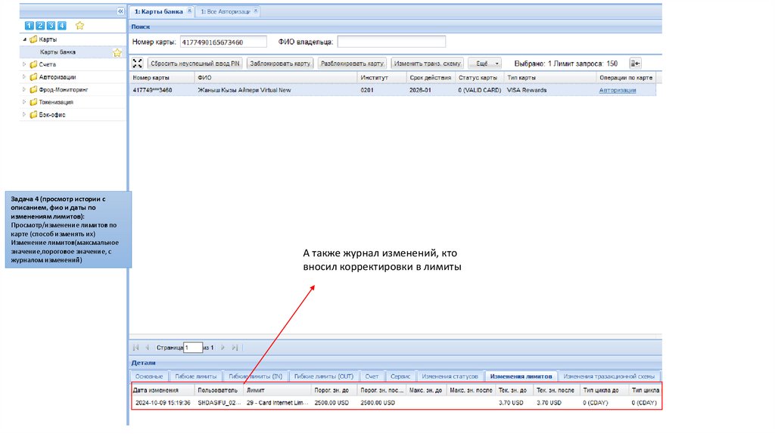The width and height of the screenshot is (775, 434).
Task: Click the '0 (VALID CARD)' status cell
Action: pos(479,91)
